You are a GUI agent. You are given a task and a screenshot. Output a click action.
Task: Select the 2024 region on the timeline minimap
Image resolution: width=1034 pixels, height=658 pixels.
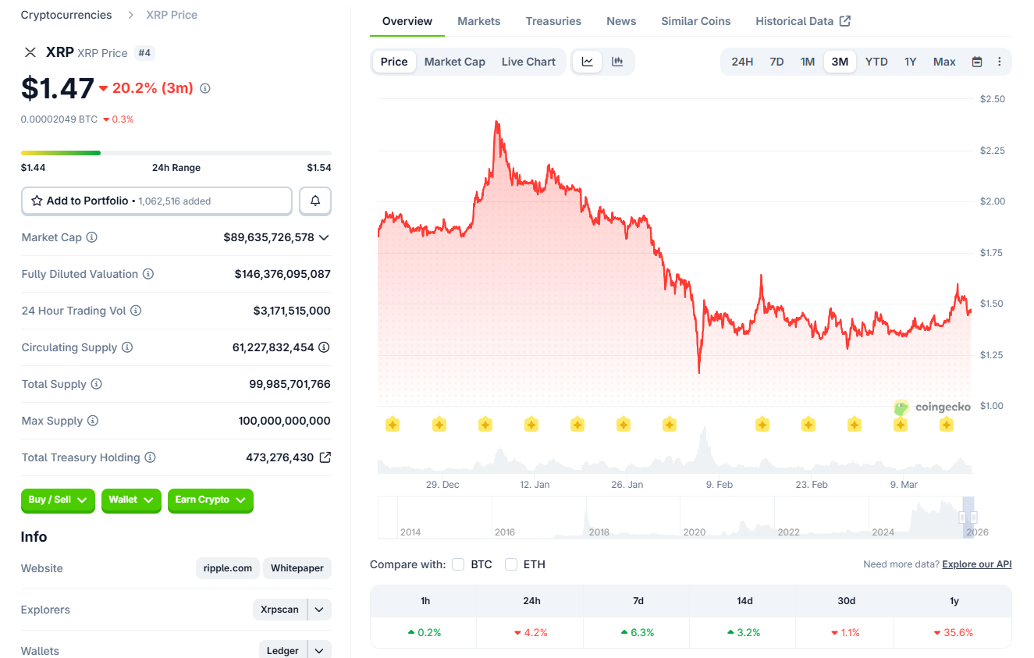[883, 518]
